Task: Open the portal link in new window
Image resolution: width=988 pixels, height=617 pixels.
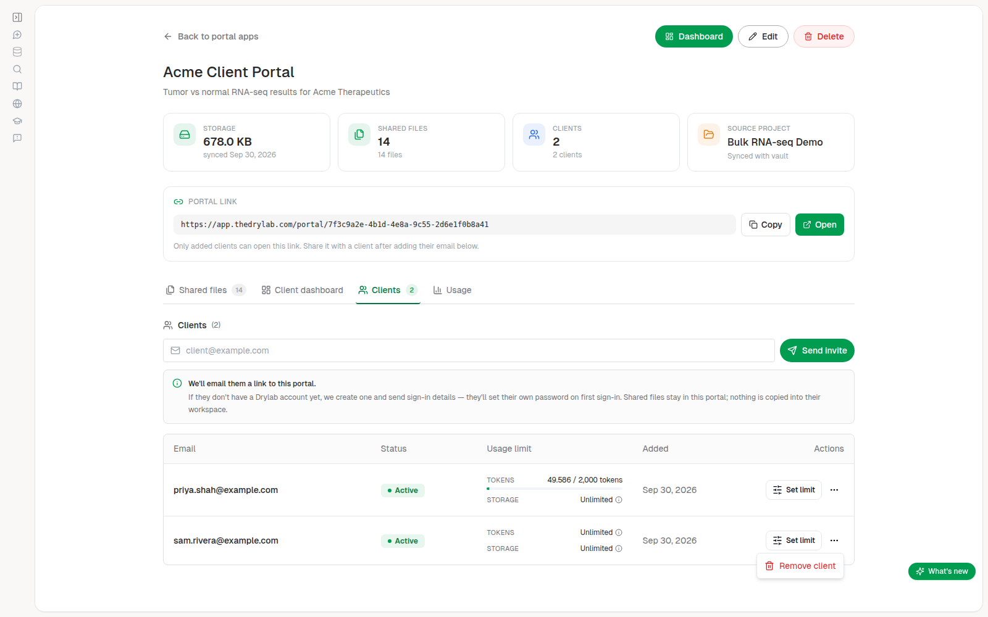Action: pos(819,225)
